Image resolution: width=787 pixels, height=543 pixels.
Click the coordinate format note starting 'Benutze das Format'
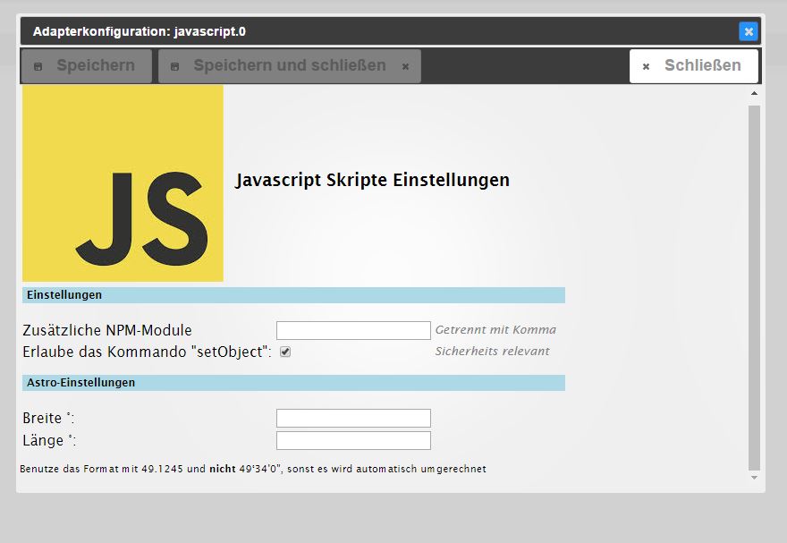[253, 470]
